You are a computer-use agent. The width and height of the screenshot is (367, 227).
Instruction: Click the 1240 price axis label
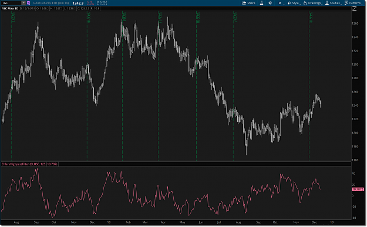click(x=355, y=106)
